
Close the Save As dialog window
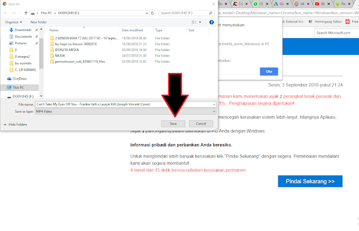213,4
